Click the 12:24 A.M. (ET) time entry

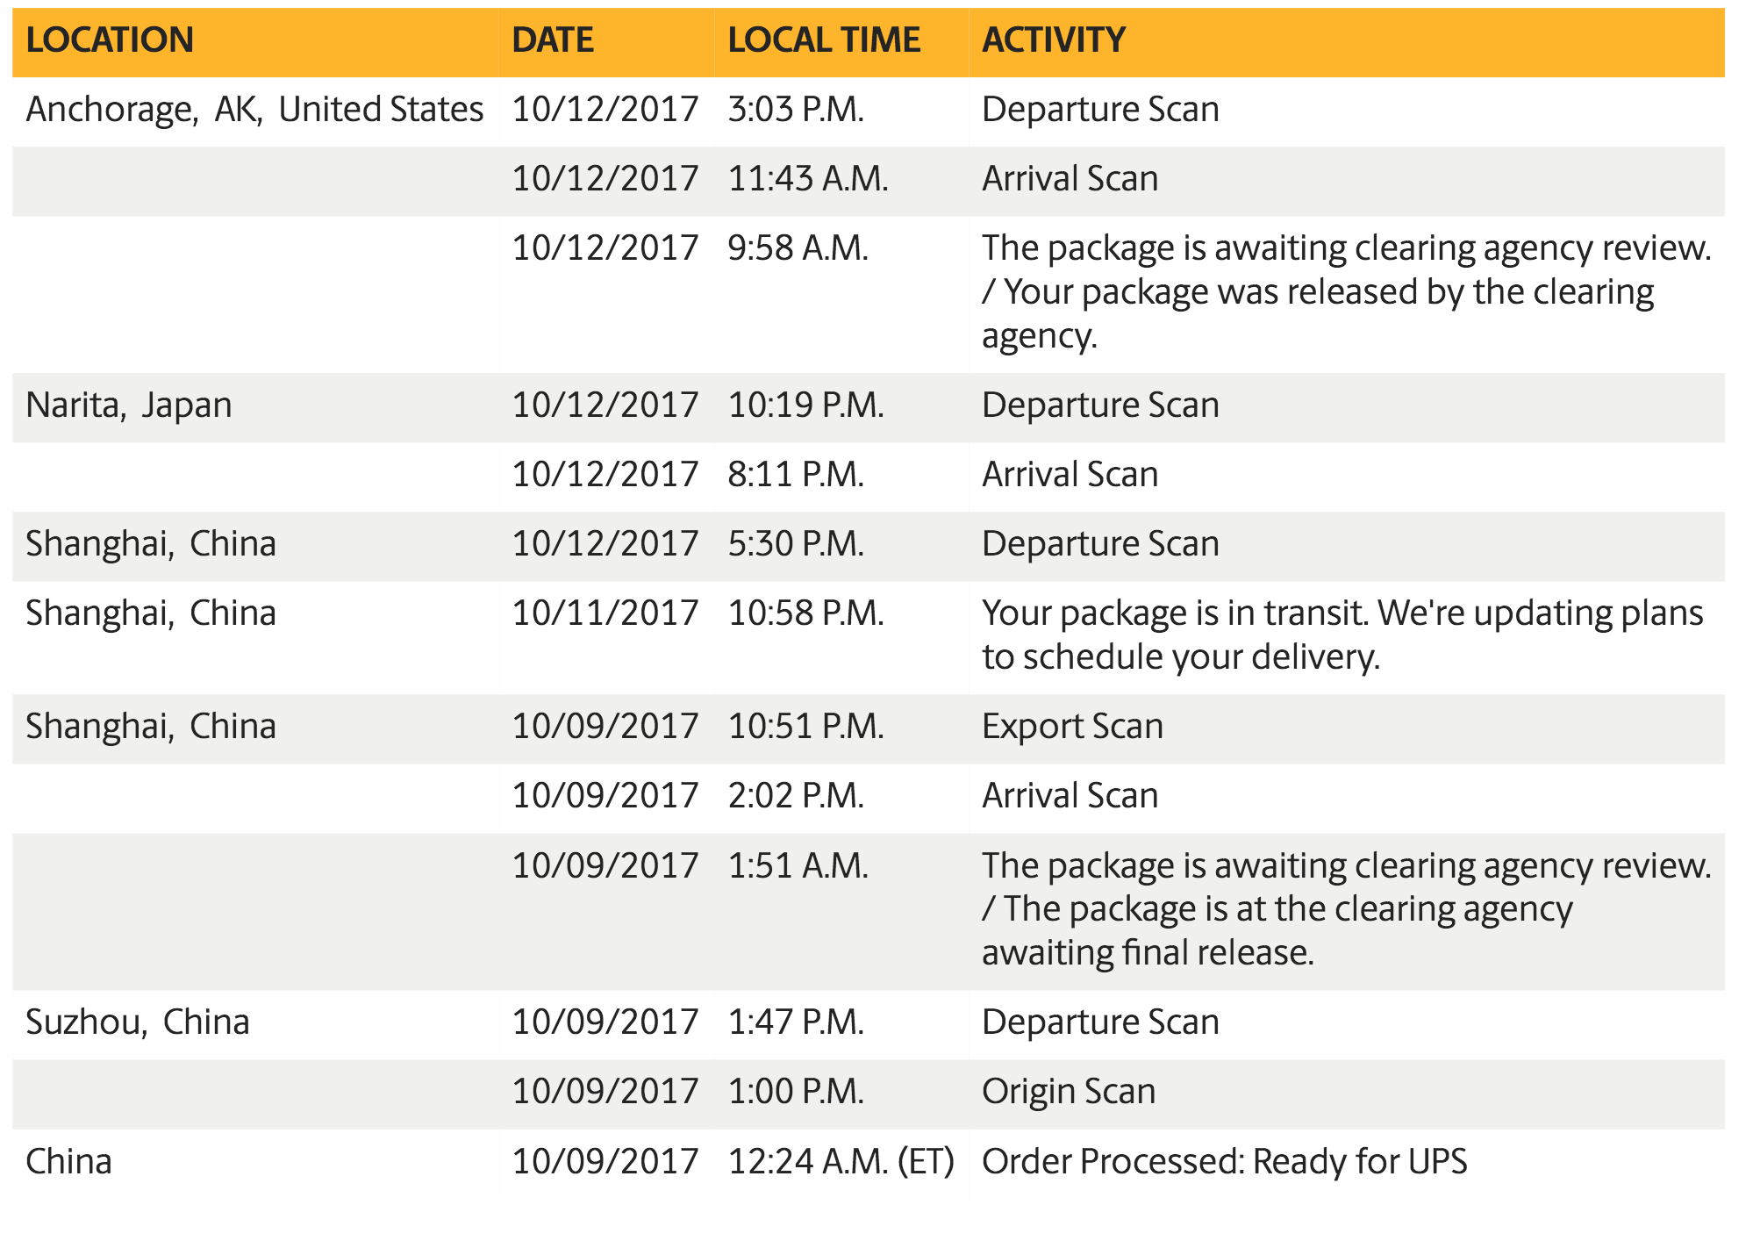click(x=841, y=1162)
